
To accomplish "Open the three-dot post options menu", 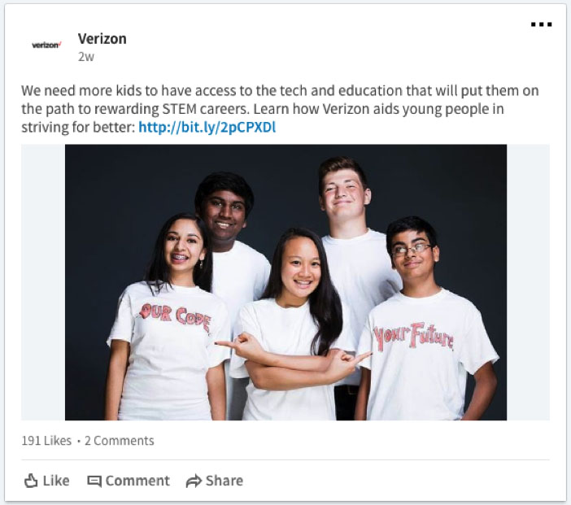I will pyautogui.click(x=541, y=24).
